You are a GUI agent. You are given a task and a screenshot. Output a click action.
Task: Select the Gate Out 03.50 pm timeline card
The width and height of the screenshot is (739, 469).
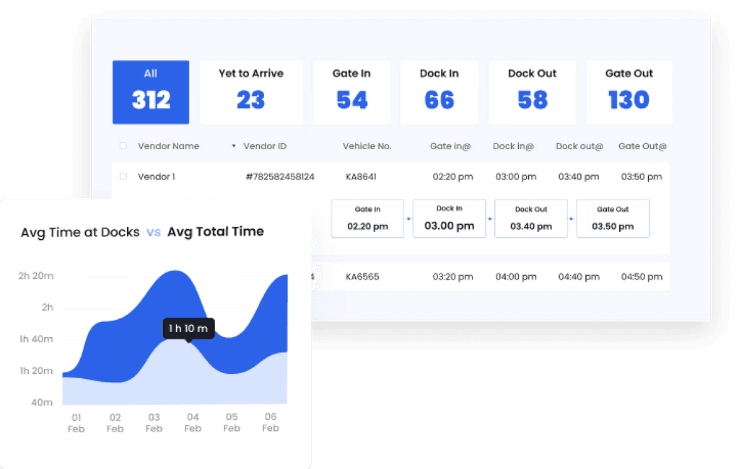613,219
